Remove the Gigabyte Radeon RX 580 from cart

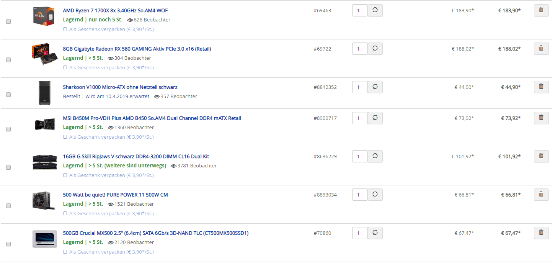pos(541,49)
